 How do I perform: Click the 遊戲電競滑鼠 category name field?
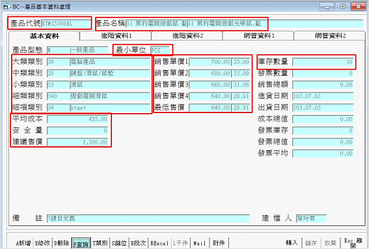pyautogui.click(x=110, y=96)
